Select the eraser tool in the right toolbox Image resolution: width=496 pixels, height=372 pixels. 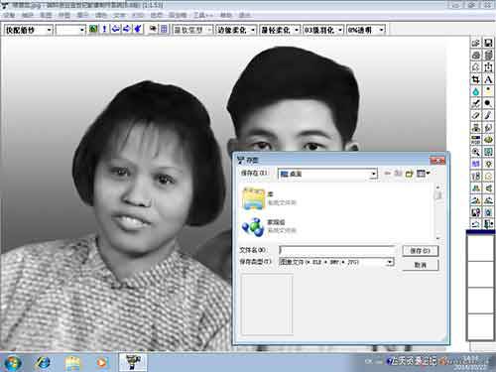point(476,116)
